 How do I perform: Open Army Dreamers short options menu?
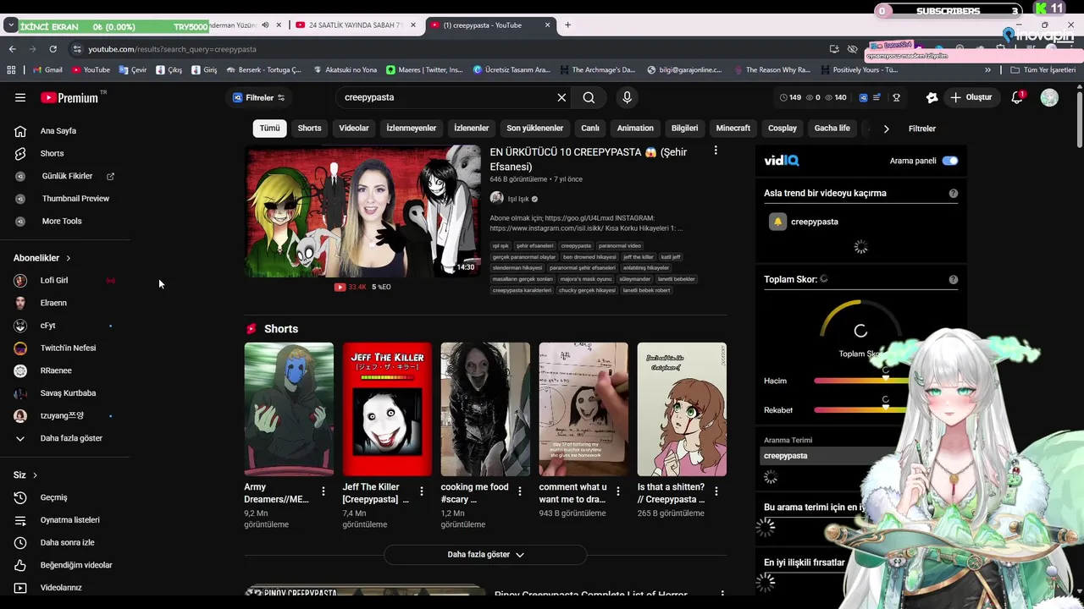[x=323, y=491]
